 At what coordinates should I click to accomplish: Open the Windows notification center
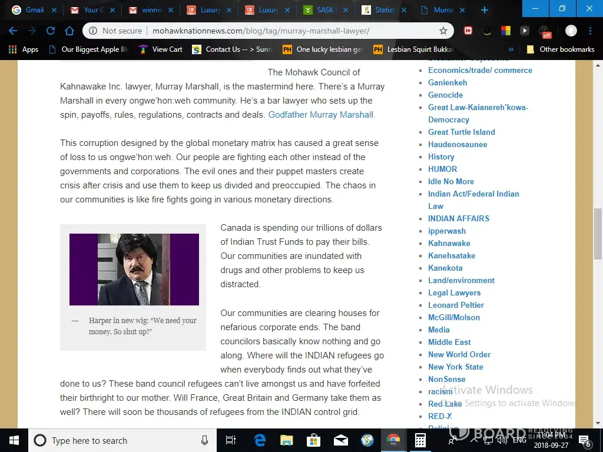coord(585,440)
